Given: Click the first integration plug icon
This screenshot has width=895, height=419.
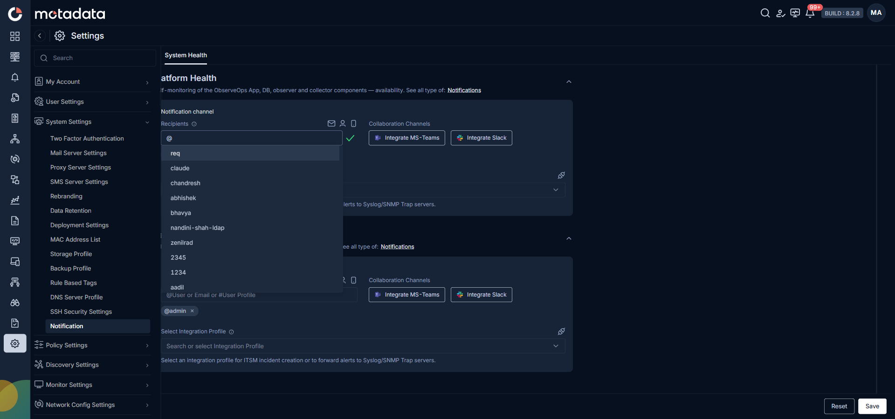Looking at the screenshot, I should (x=561, y=175).
